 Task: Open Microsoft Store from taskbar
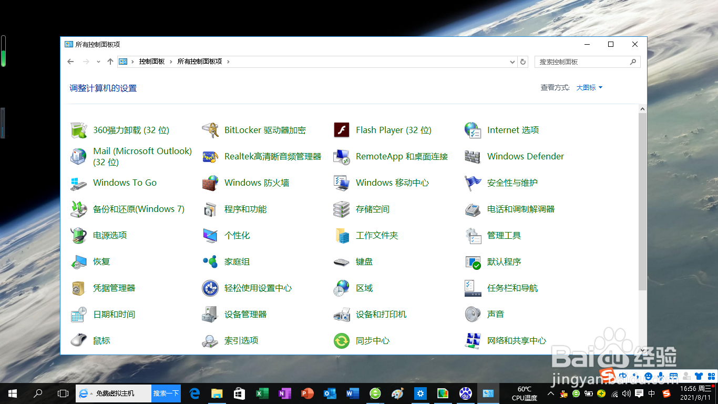pos(240,393)
